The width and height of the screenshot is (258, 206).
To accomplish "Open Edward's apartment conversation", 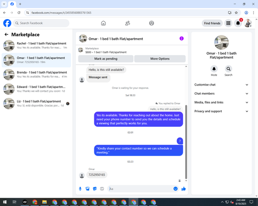I will (36, 89).
